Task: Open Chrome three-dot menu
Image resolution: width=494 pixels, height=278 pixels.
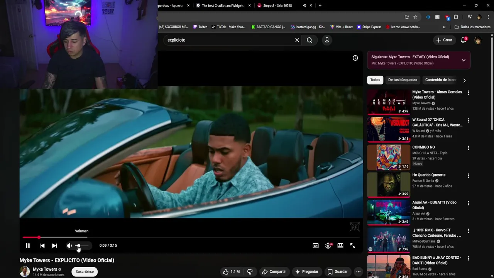Action: 489,17
